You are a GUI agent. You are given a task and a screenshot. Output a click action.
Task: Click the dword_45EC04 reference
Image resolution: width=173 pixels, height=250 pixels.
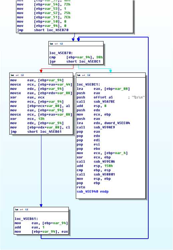tap(117, 123)
